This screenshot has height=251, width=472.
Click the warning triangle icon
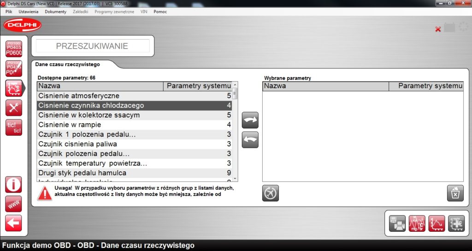(45, 194)
